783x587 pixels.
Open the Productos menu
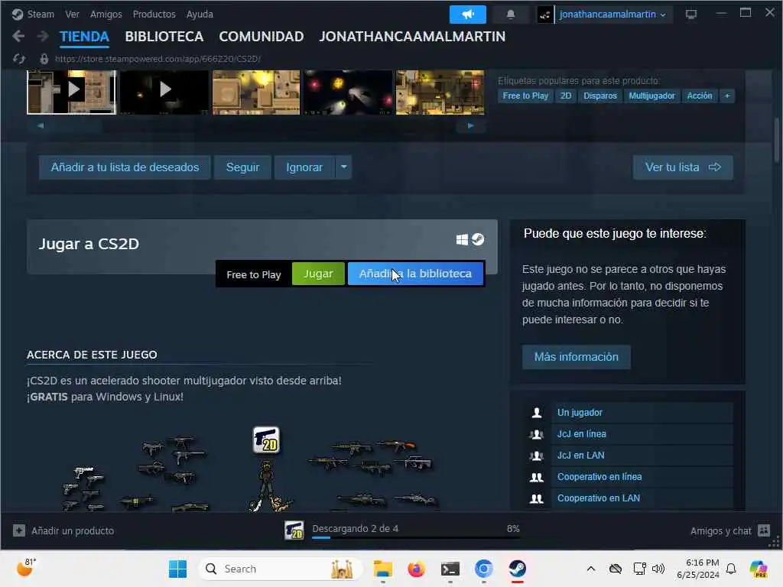coord(154,14)
